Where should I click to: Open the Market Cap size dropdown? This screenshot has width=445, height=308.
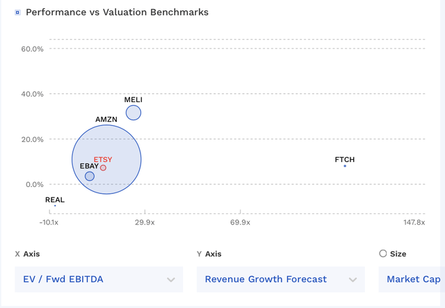coord(413,279)
